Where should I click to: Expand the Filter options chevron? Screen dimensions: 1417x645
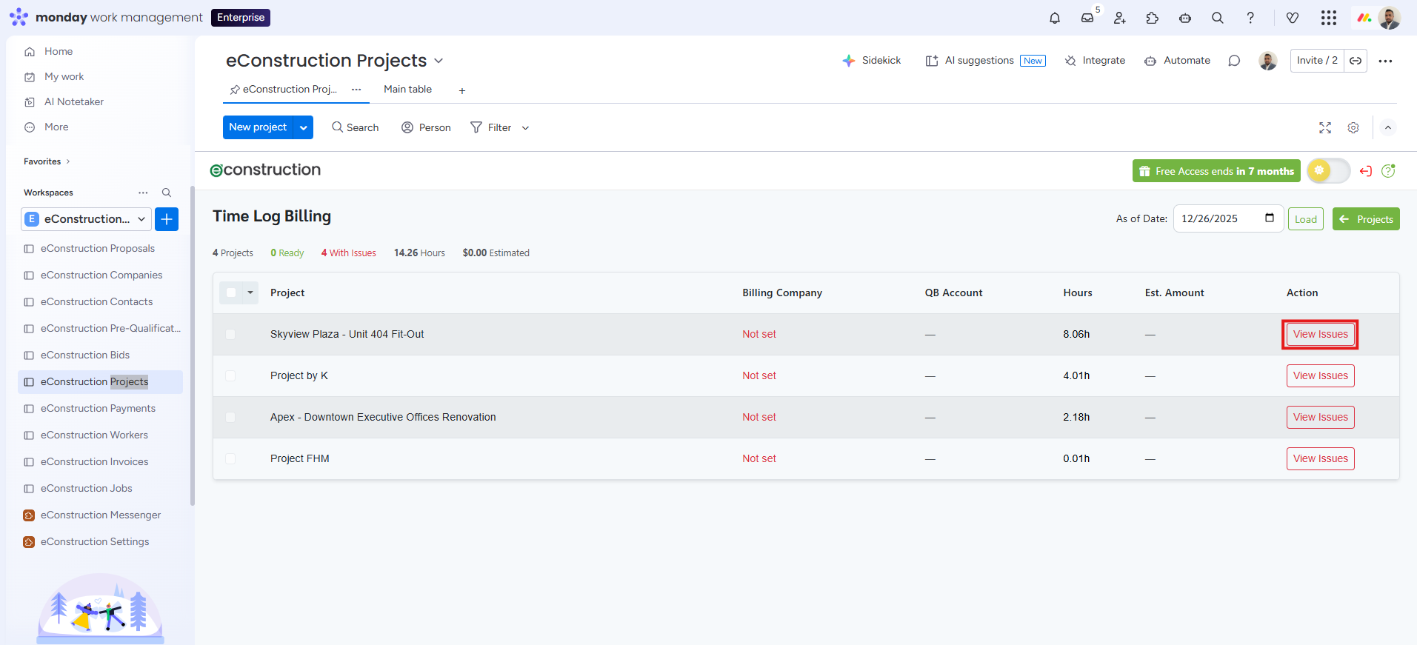tap(526, 128)
